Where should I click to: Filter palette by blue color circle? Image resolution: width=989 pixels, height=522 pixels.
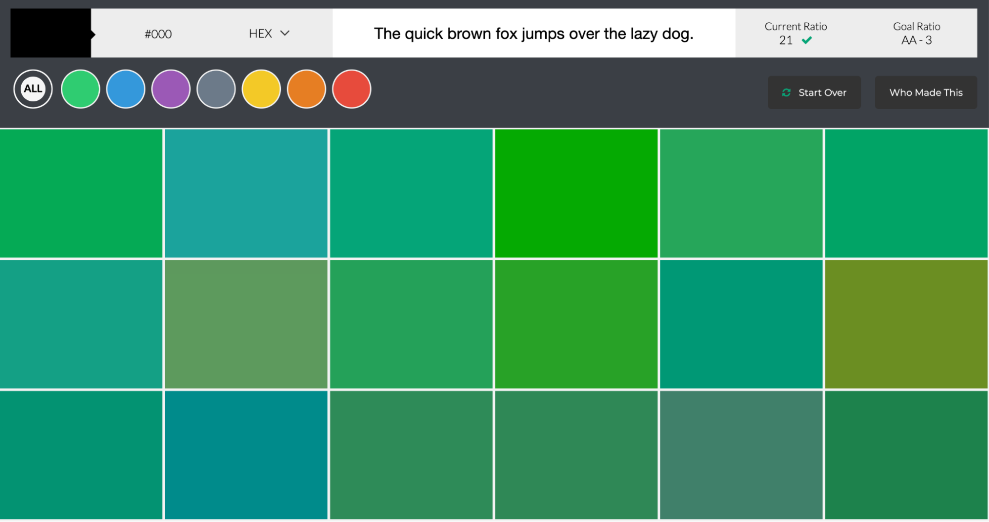tap(126, 89)
